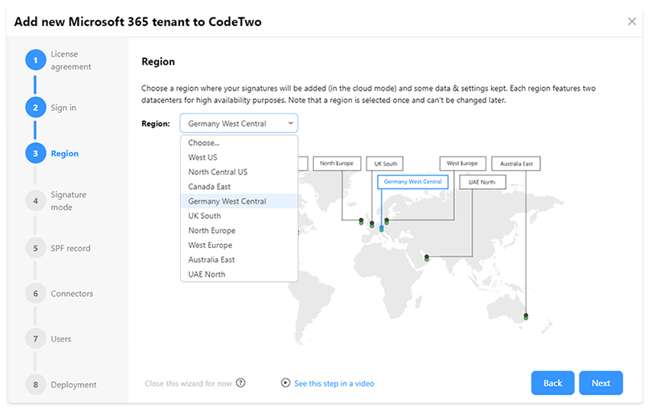Image resolution: width=649 pixels, height=412 pixels.
Task: Select UK South from the dropdown list
Action: click(239, 216)
